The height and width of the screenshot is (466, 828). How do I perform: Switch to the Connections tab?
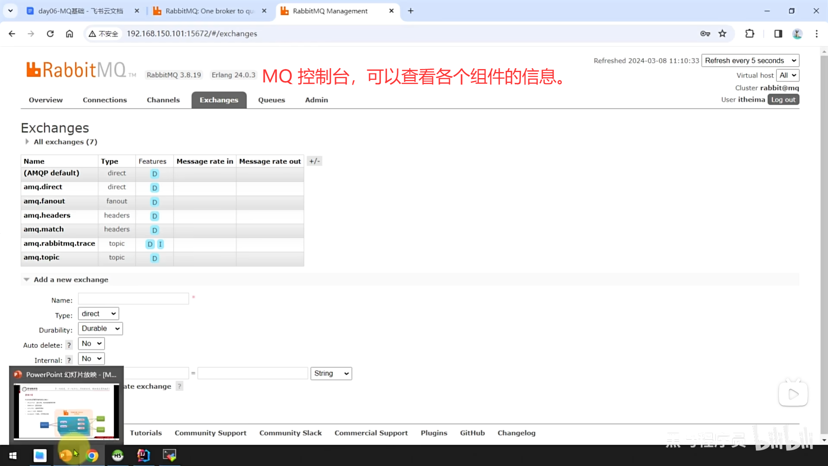(105, 100)
